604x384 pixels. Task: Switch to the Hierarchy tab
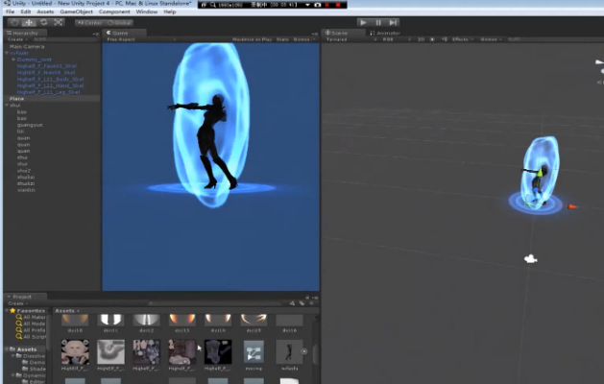(25, 34)
